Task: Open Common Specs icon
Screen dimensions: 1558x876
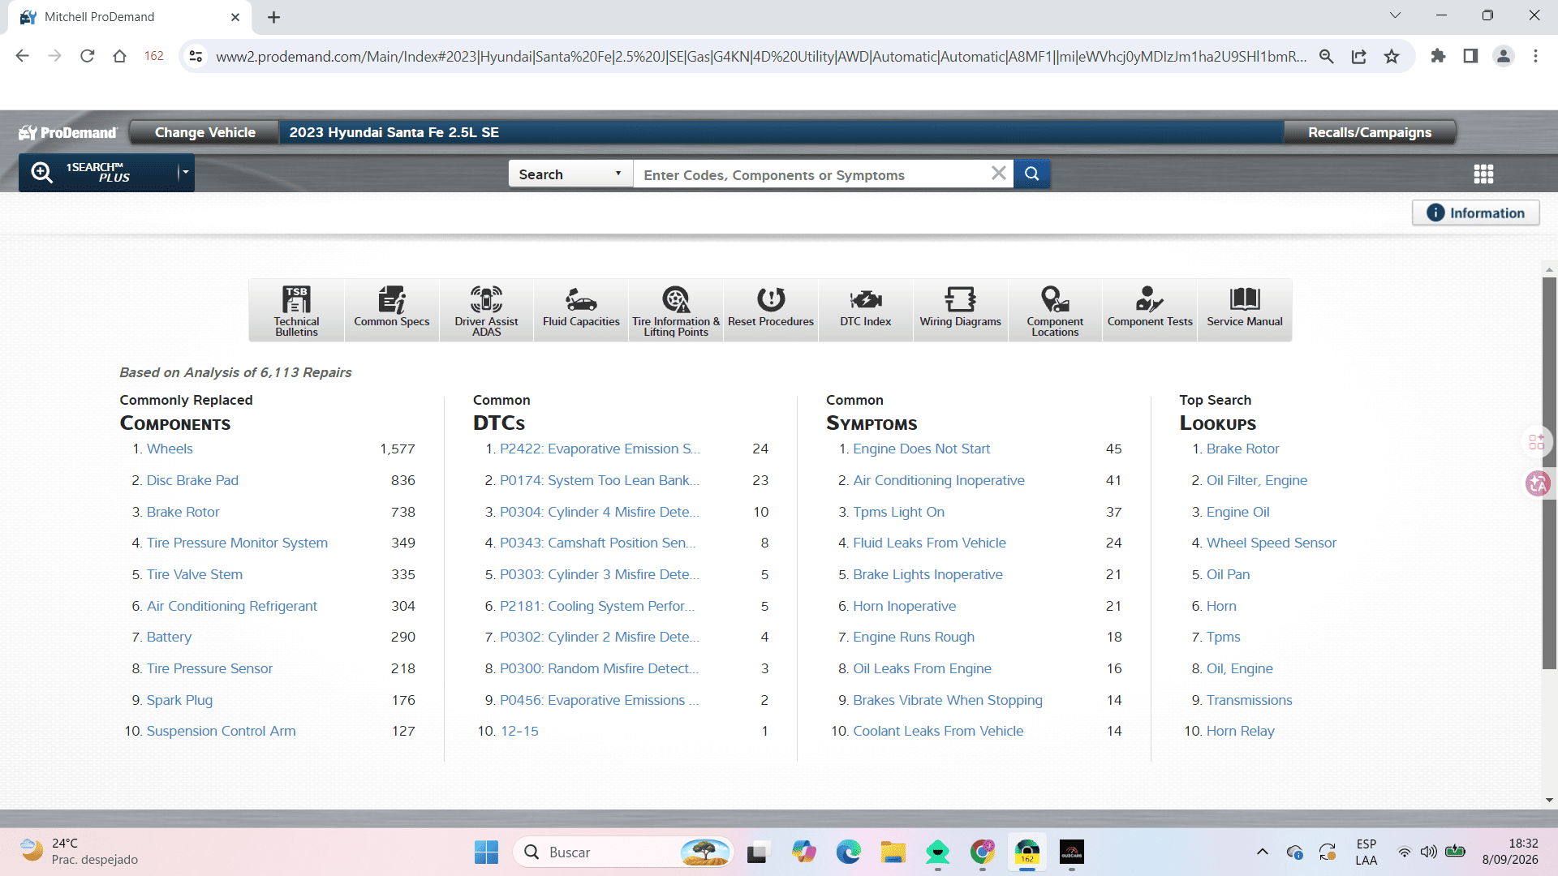Action: [x=391, y=310]
